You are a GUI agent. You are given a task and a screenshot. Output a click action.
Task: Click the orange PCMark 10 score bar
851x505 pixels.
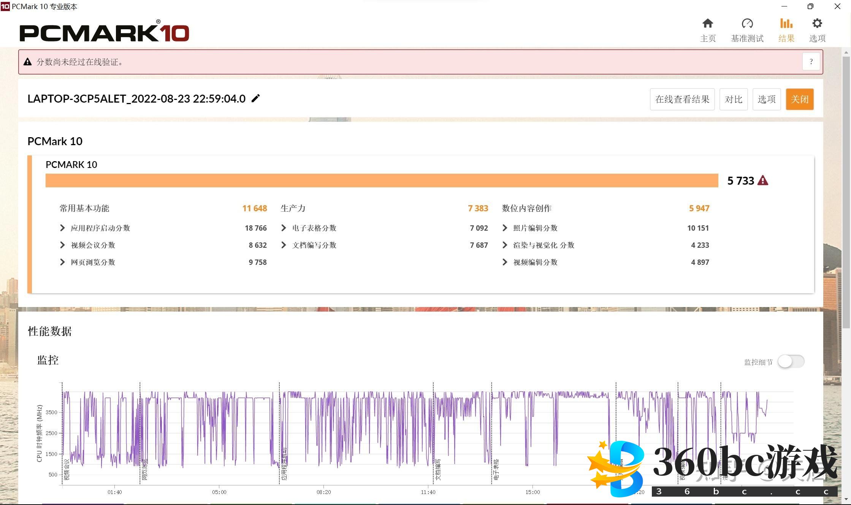(382, 180)
